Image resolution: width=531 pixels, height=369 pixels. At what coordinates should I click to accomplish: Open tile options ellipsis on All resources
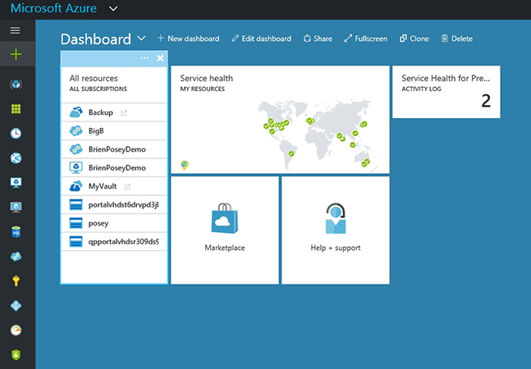pyautogui.click(x=144, y=58)
